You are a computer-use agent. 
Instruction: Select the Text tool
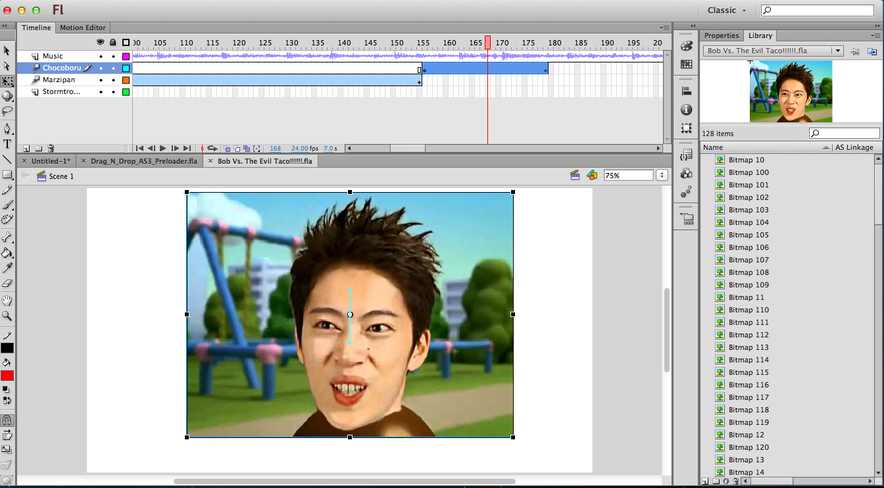pos(7,144)
